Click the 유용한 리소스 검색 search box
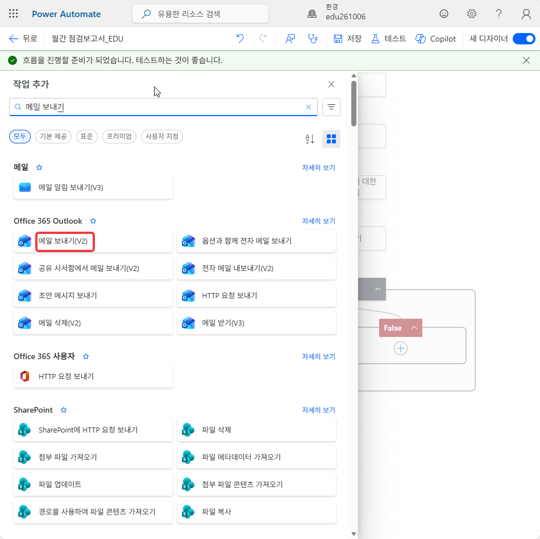 [x=201, y=14]
